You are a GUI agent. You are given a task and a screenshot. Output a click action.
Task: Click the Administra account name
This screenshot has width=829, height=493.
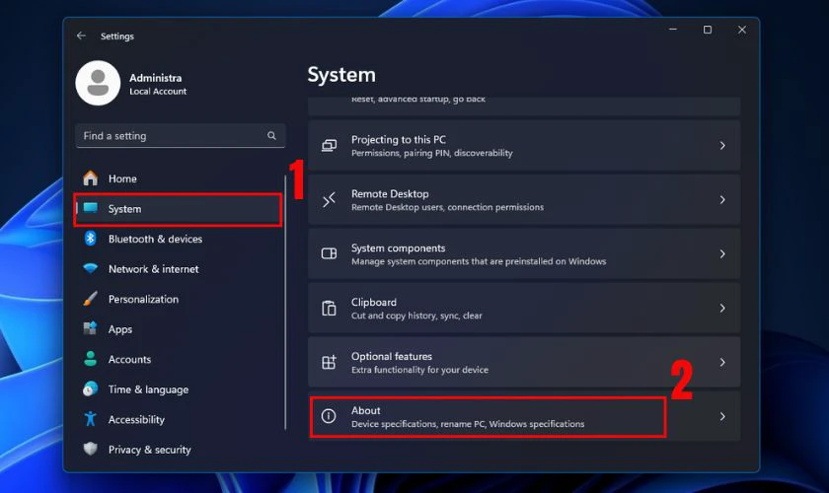tap(156, 78)
